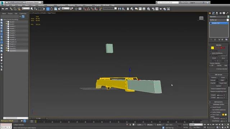Image resolution: width=230 pixels, height=129 pixels.
Task: Click the first Show Cage color swatch
Action: pos(223,115)
